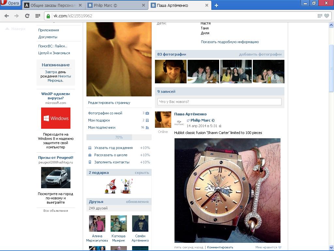
Task: Click Указать год рождения option
Action: 113,148
